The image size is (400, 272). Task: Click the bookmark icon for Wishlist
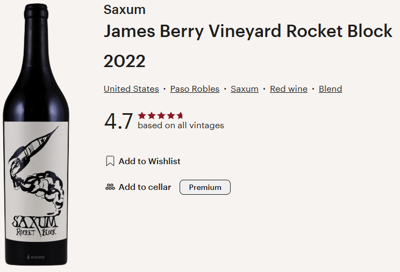tap(110, 161)
